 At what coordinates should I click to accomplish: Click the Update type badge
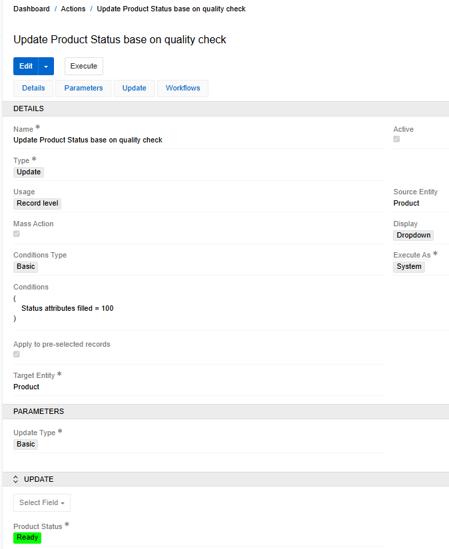29,172
